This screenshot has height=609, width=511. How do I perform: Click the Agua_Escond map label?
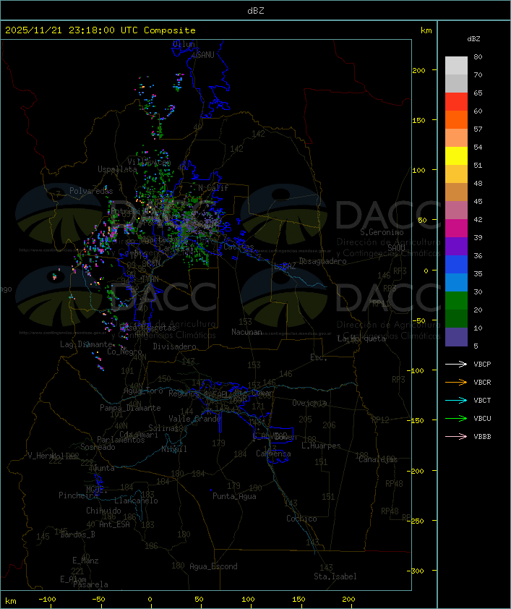[213, 566]
